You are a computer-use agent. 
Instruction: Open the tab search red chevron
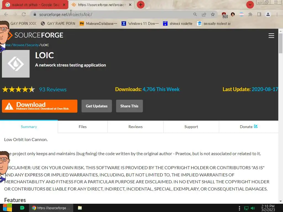click(250, 5)
